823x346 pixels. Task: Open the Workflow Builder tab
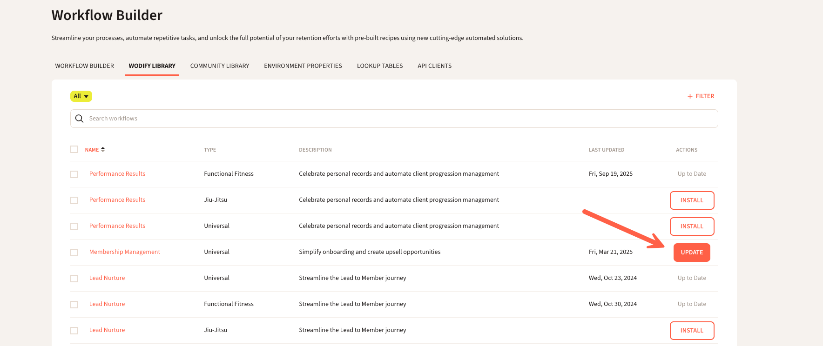coord(85,66)
